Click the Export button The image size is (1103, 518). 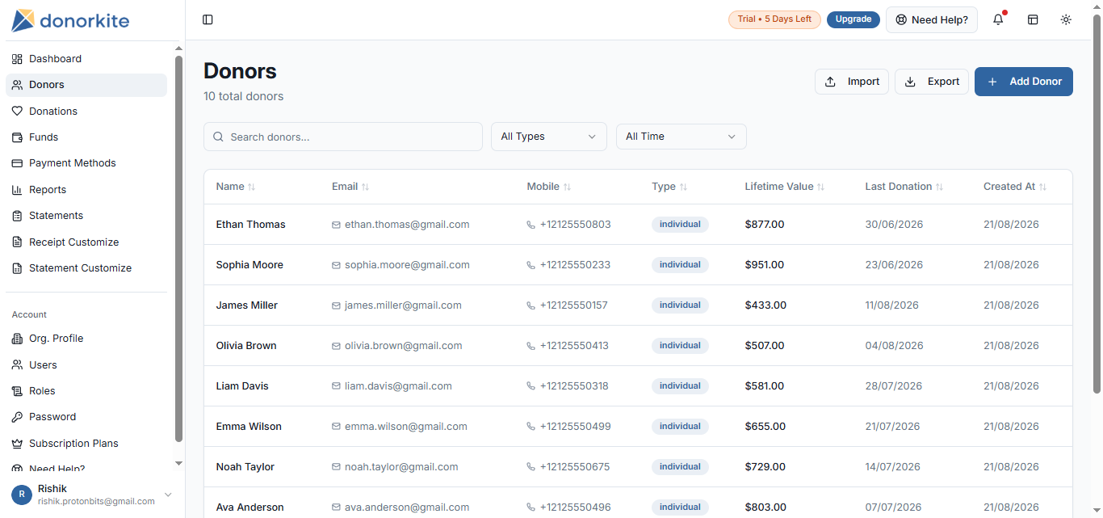coord(932,82)
